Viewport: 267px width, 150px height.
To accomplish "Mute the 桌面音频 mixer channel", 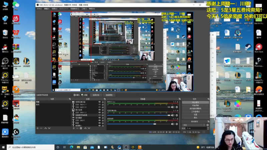I will [173, 124].
